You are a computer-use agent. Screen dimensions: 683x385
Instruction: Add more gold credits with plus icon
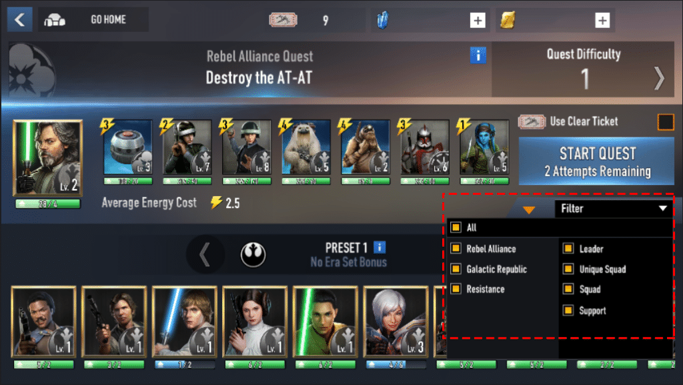click(x=602, y=20)
